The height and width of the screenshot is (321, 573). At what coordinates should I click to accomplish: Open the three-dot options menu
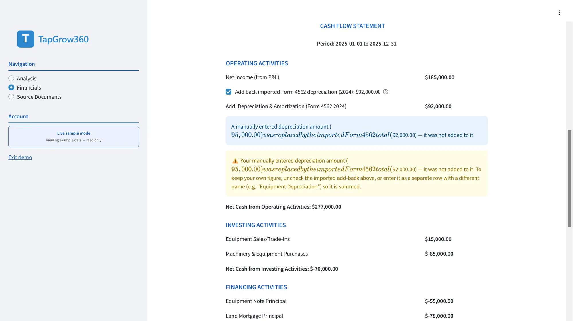tap(559, 13)
